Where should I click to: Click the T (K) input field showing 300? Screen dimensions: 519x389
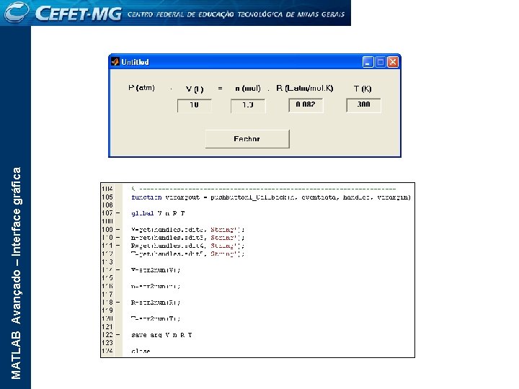[363, 105]
